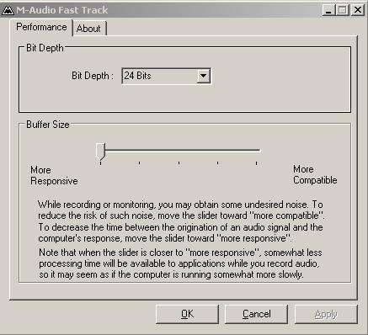The image size is (368, 335).
Task: Click the More Responsive label
Action: [54, 175]
